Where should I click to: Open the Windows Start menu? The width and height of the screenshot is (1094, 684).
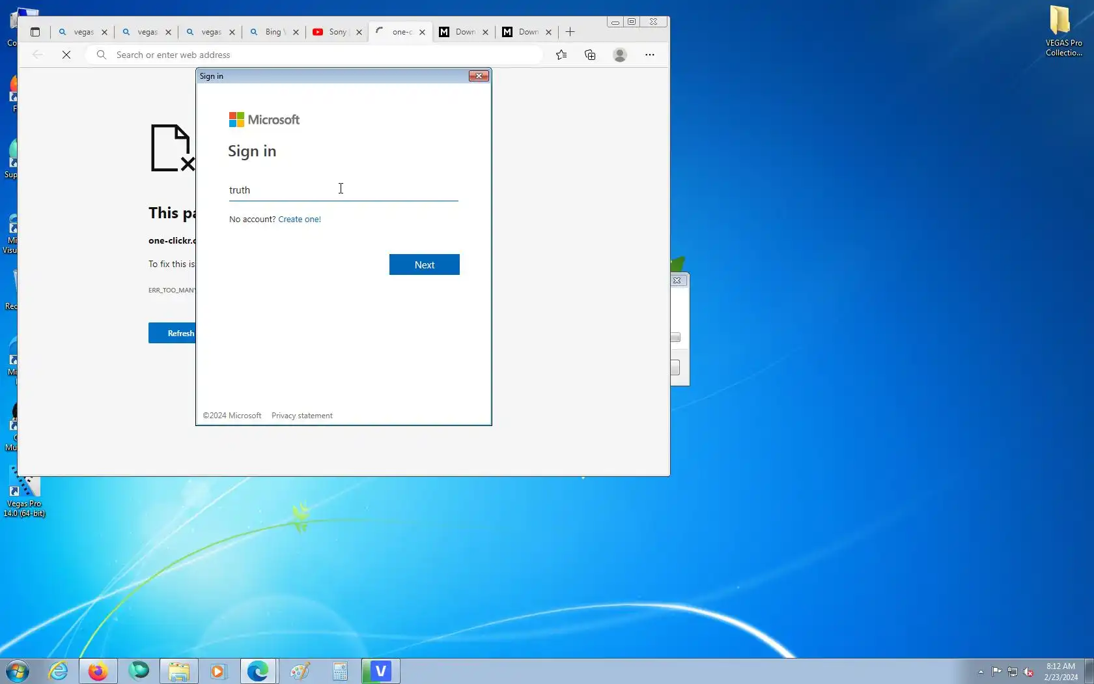(x=17, y=671)
